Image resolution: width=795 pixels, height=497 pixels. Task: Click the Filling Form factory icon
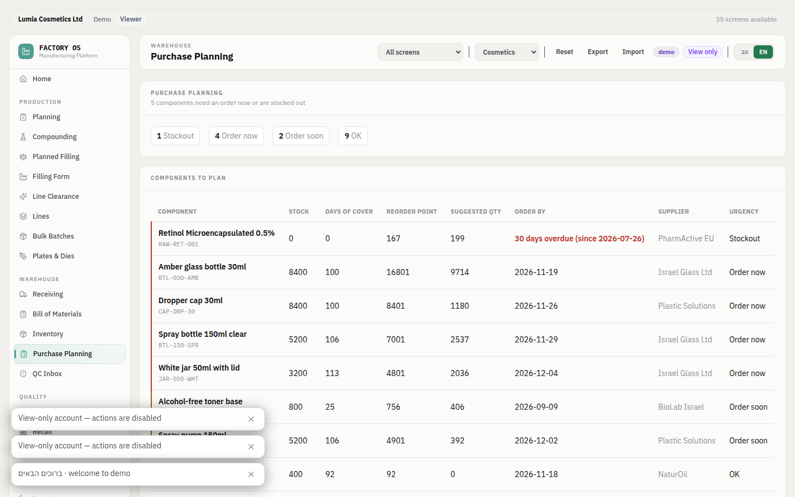23,177
